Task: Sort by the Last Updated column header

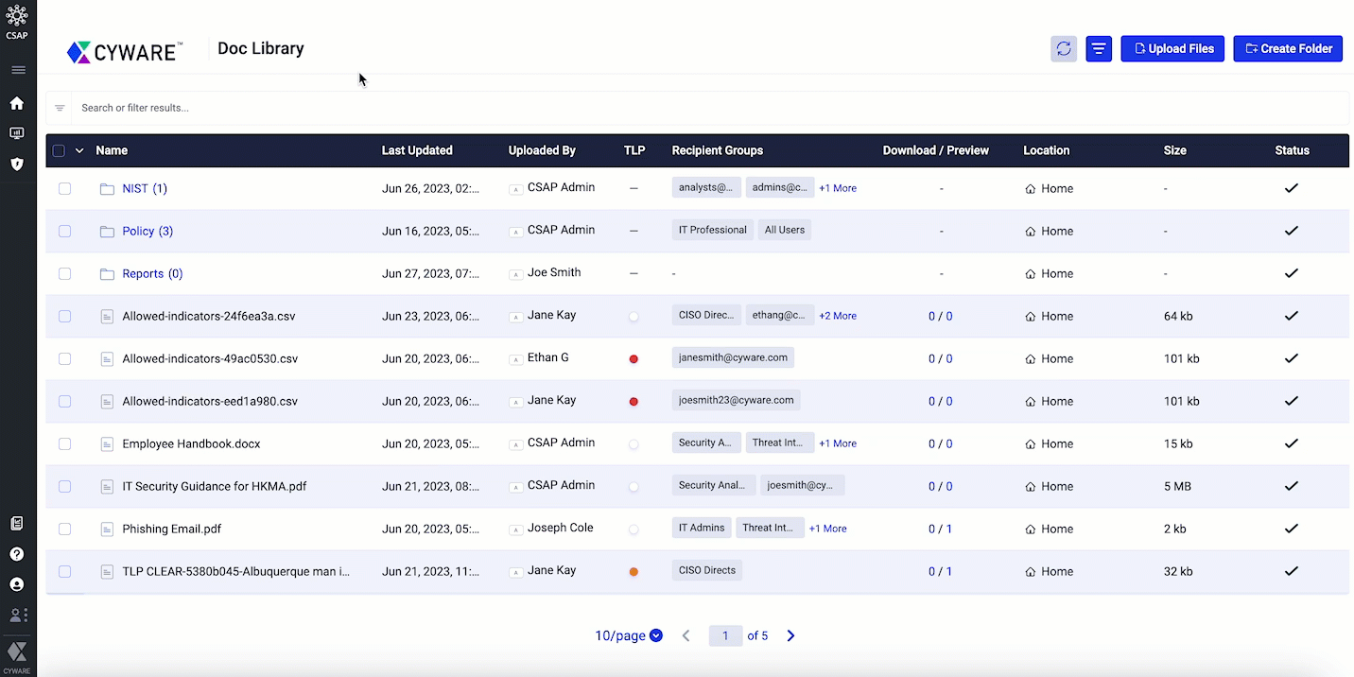Action: [x=417, y=150]
